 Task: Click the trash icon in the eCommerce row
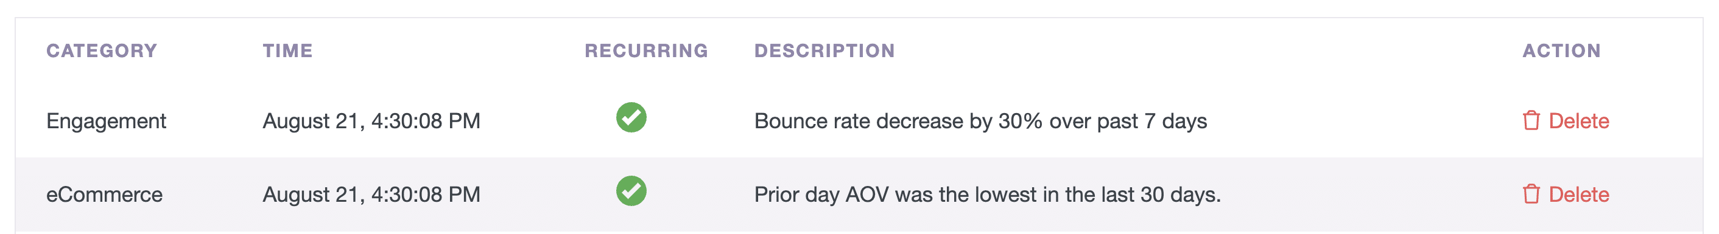pyautogui.click(x=1531, y=194)
